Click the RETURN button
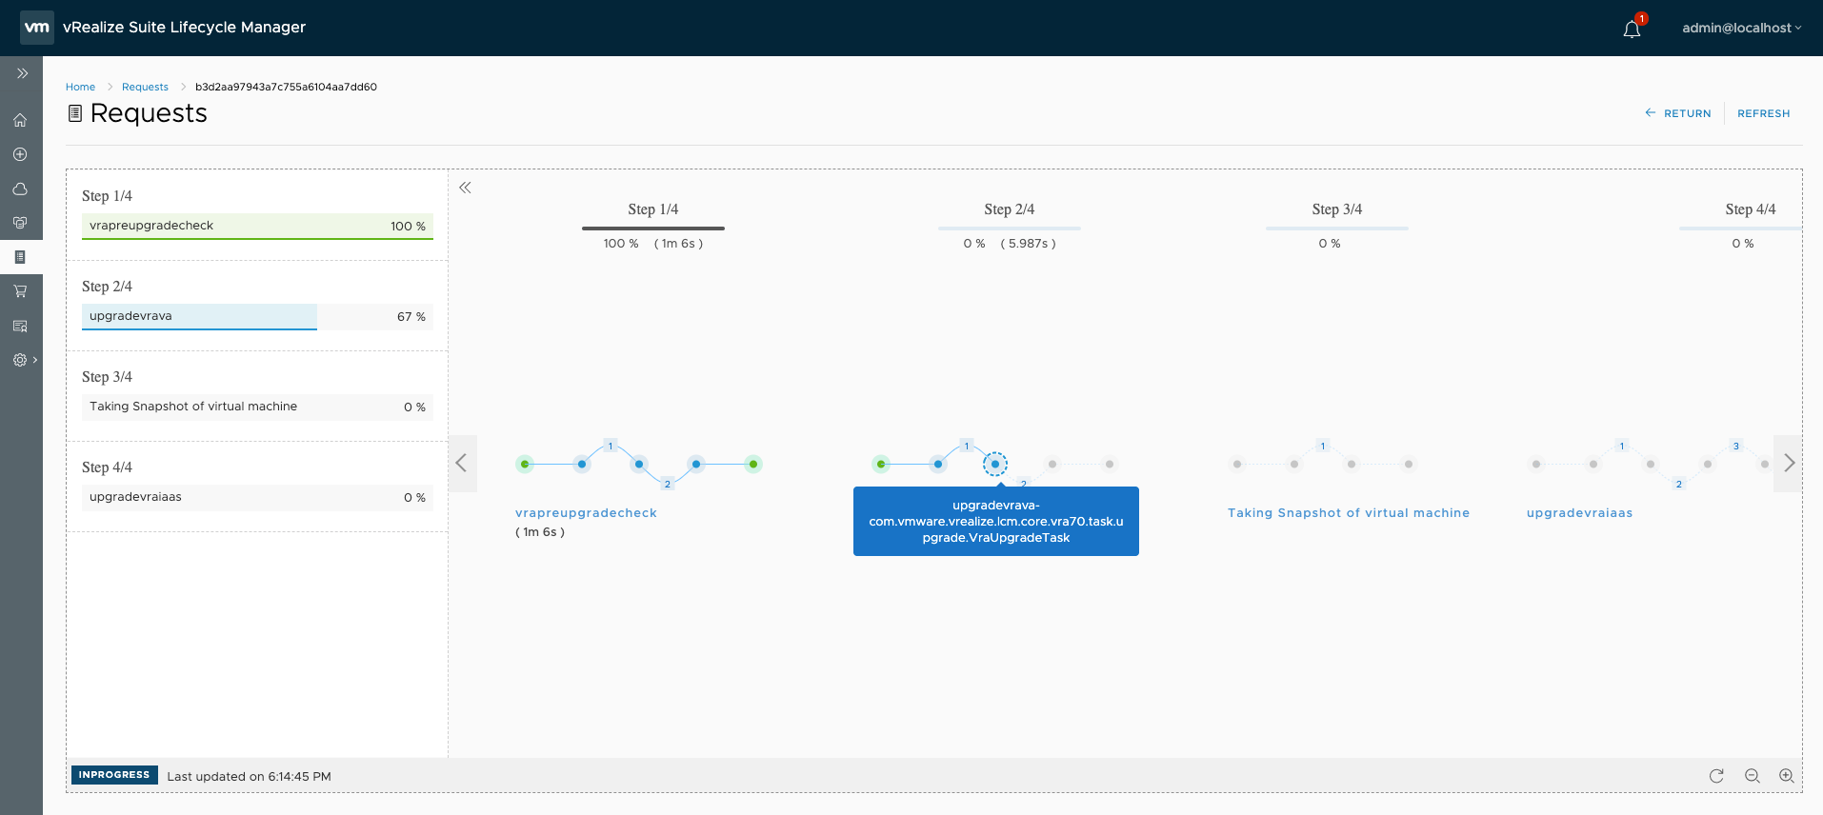Viewport: 1823px width, 815px height. [x=1677, y=113]
